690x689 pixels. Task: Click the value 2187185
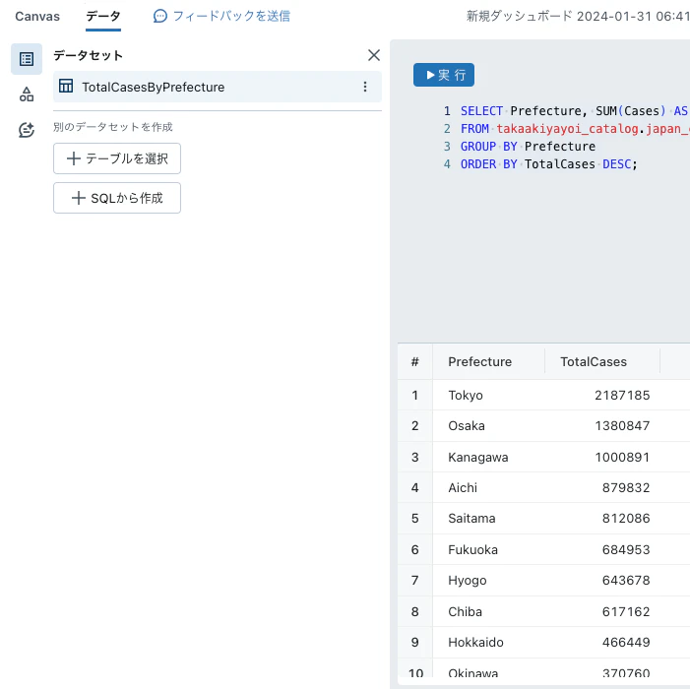[x=622, y=395]
